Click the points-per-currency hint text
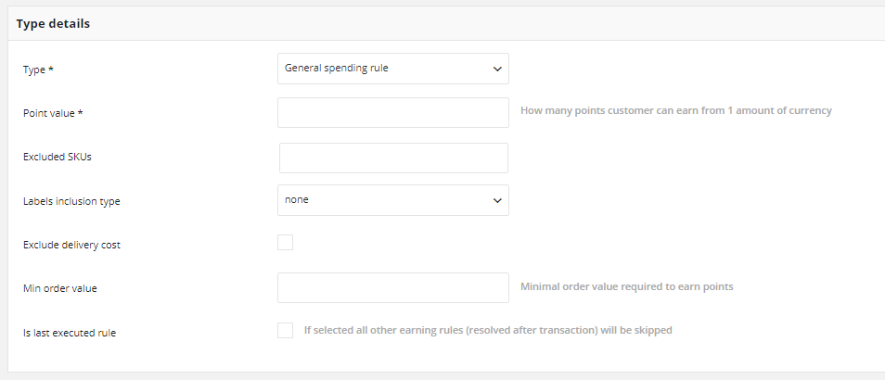885x380 pixels. (x=676, y=110)
